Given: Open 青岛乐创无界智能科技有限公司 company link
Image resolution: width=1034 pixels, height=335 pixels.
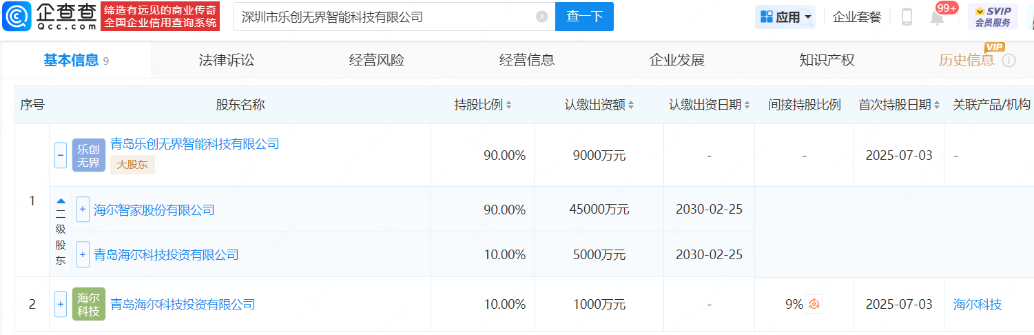Looking at the screenshot, I should [195, 144].
